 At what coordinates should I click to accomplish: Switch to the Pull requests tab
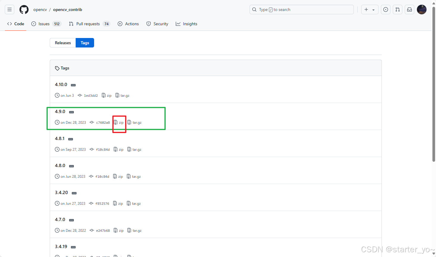click(x=89, y=24)
